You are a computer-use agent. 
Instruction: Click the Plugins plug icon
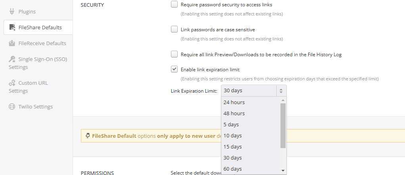point(12,11)
